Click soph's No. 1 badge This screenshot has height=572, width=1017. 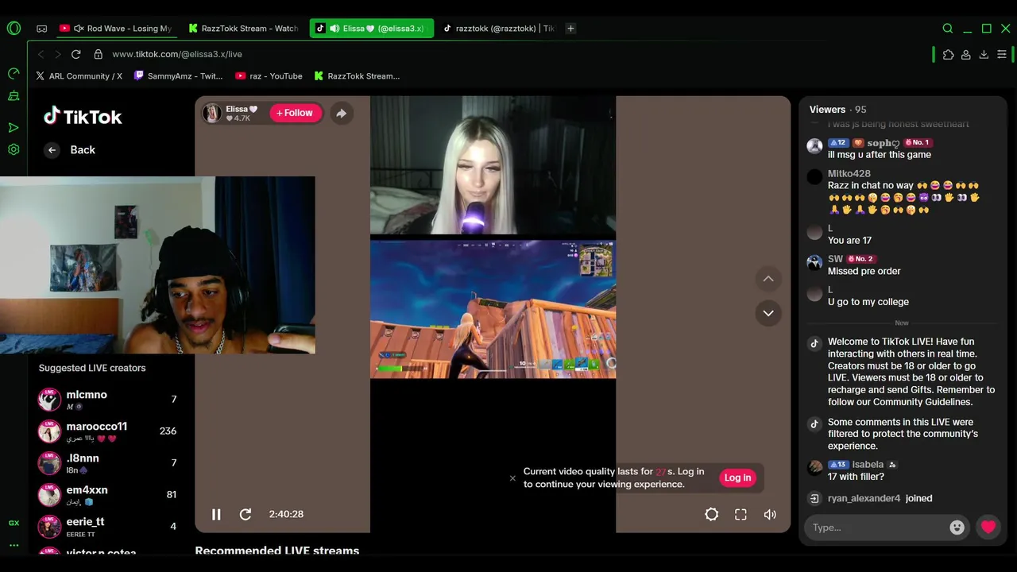tap(916, 143)
